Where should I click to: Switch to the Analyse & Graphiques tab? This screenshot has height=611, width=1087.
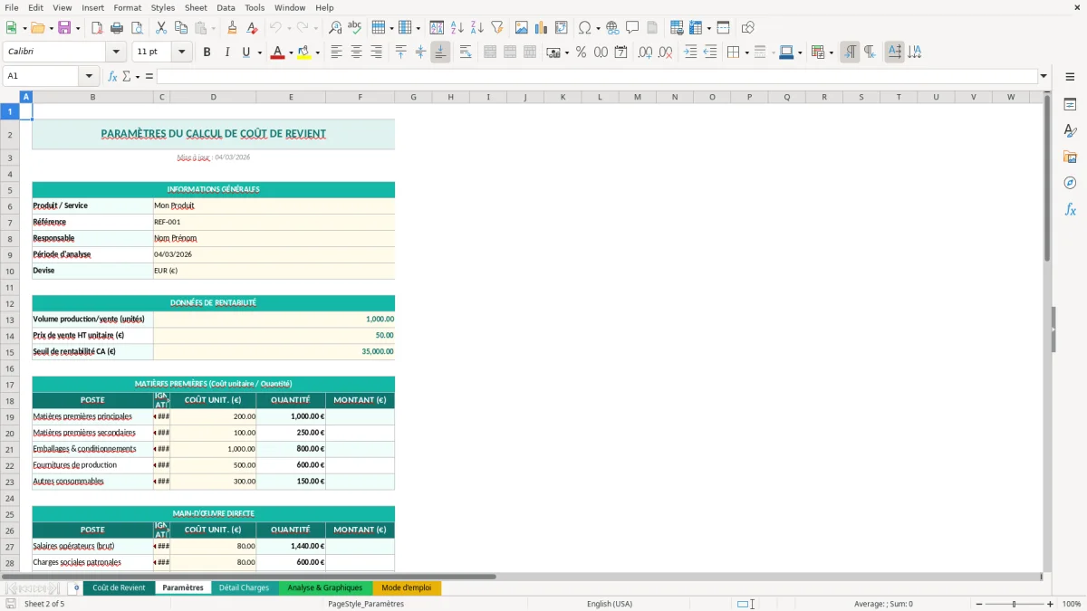coord(324,587)
